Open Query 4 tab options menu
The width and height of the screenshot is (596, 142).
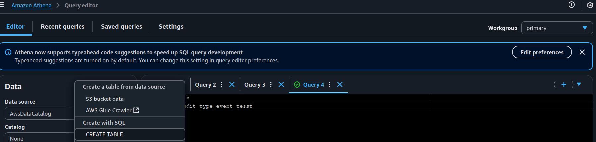point(330,85)
